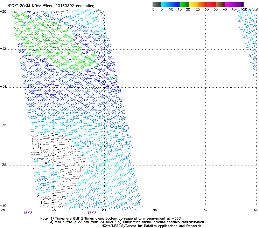The width and height of the screenshot is (259, 228).
Task: Click the gray 0-5 knots color bar segment
Action: (157, 4)
